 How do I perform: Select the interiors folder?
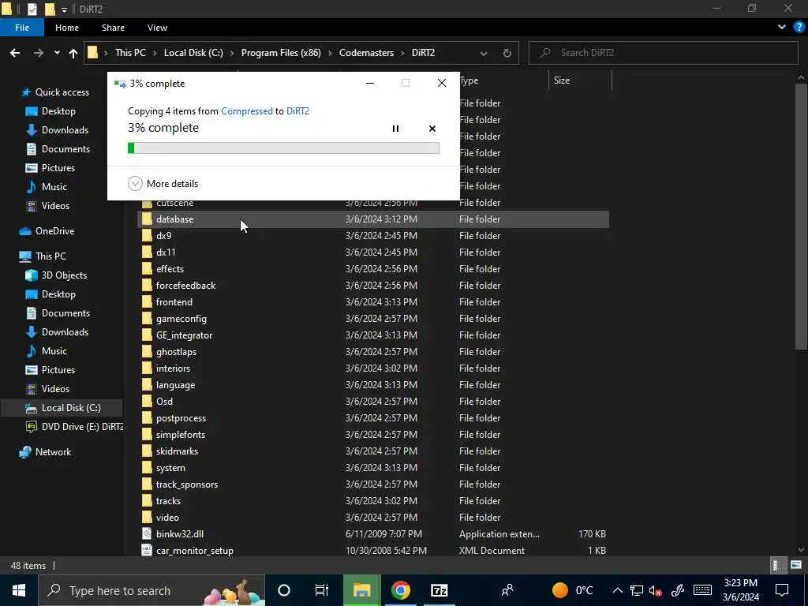tap(373, 368)
